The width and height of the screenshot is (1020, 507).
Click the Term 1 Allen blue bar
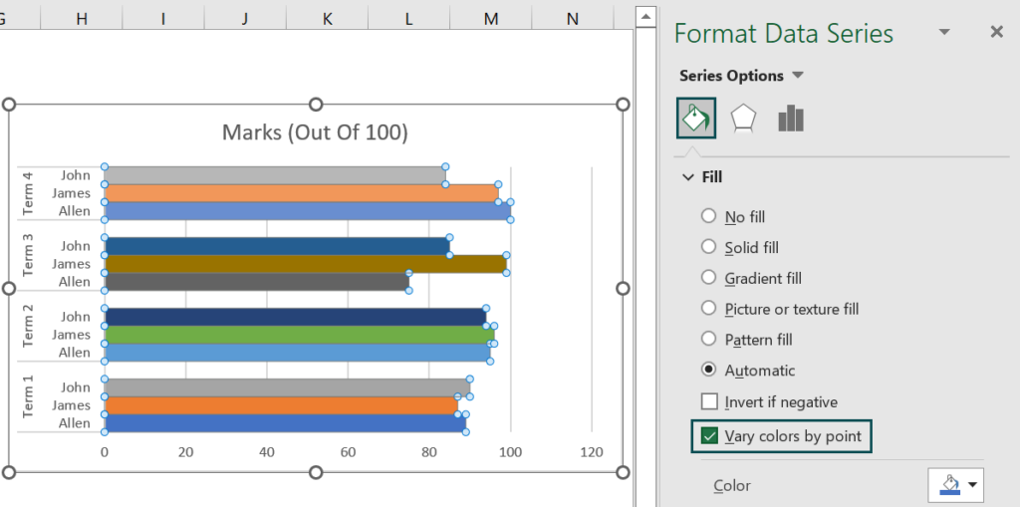click(285, 423)
